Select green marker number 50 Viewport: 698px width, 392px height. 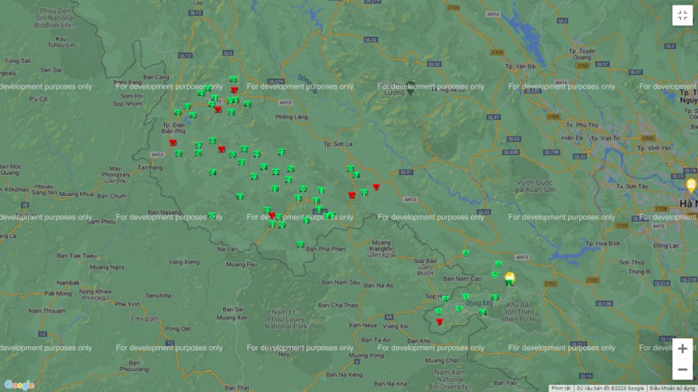point(232,155)
